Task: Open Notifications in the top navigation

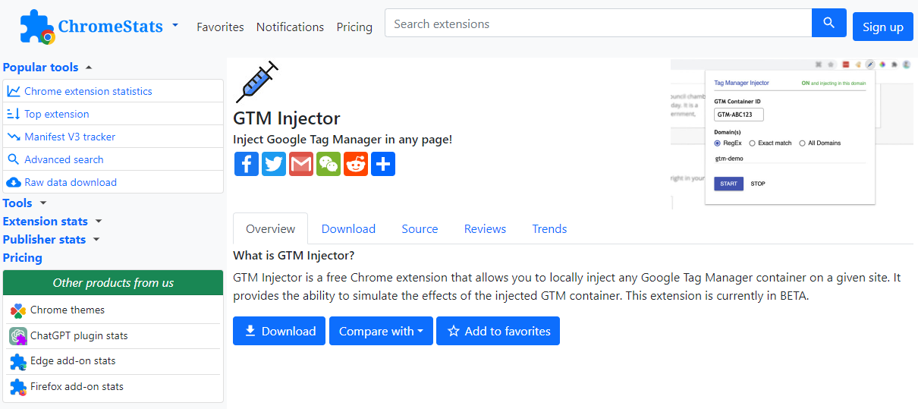Action: point(290,27)
